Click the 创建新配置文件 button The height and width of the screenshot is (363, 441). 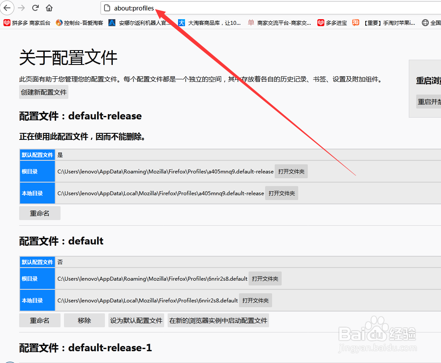pos(44,92)
